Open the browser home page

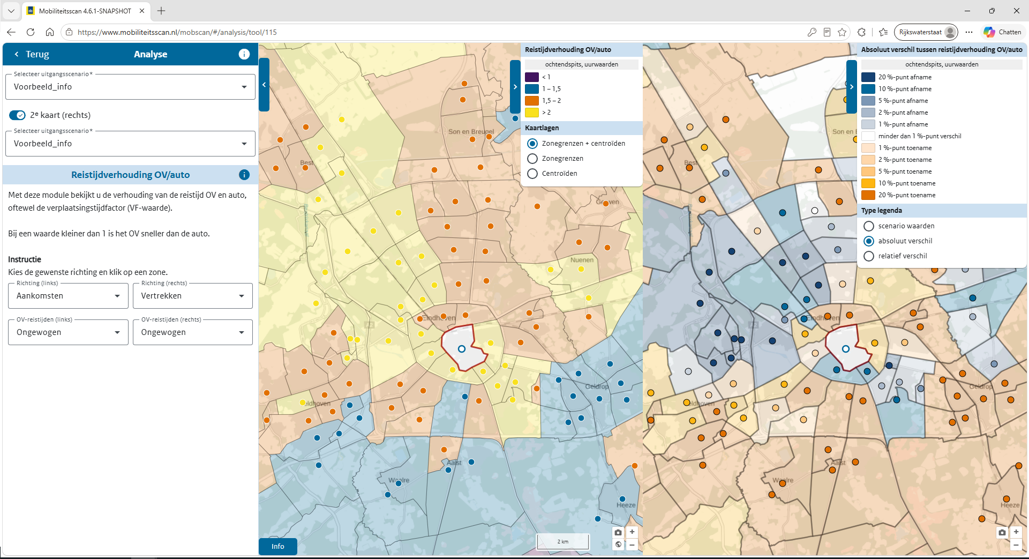50,32
